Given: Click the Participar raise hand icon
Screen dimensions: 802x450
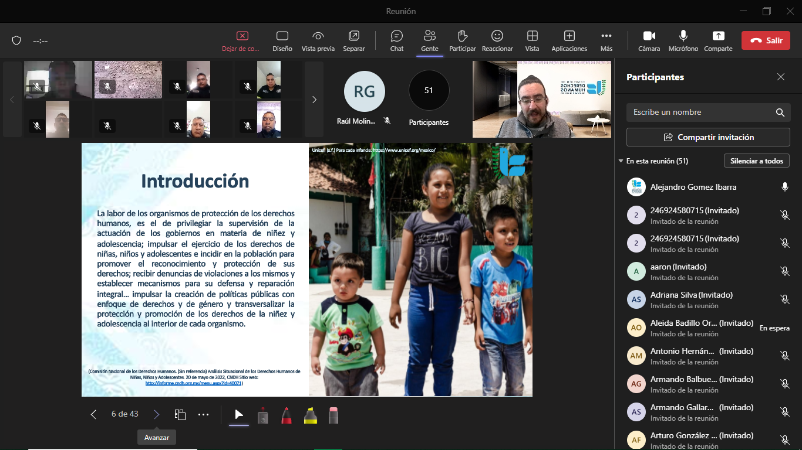Looking at the screenshot, I should [x=462, y=40].
